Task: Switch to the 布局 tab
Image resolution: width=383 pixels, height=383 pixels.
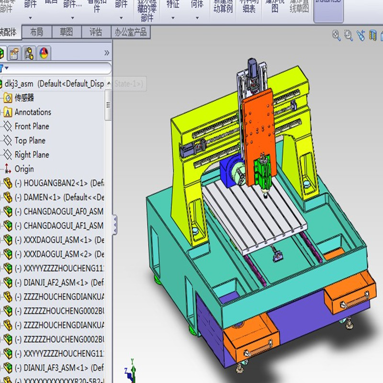Action: [x=37, y=32]
